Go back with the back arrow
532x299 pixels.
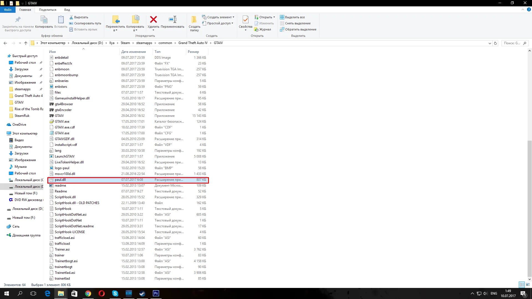click(5, 43)
